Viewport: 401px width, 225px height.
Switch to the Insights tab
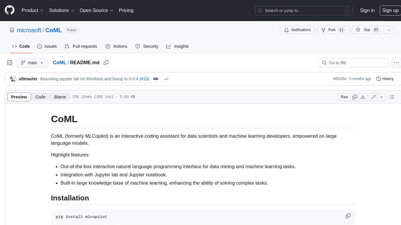tap(178, 46)
